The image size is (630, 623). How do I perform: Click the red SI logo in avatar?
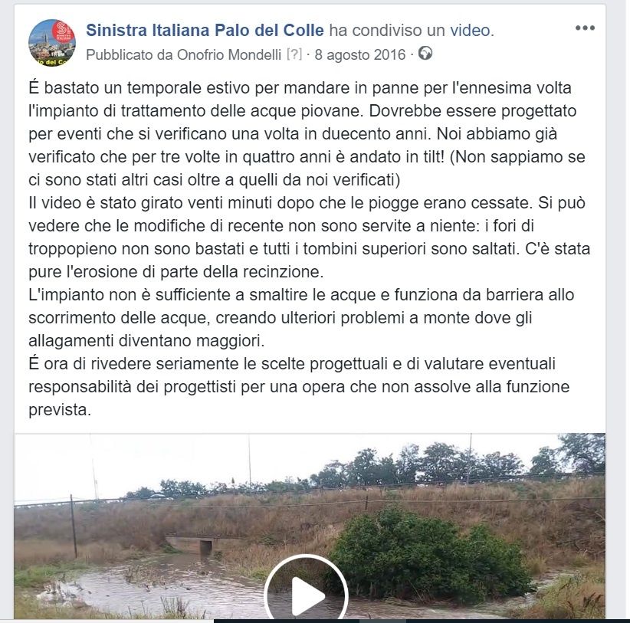[x=64, y=30]
